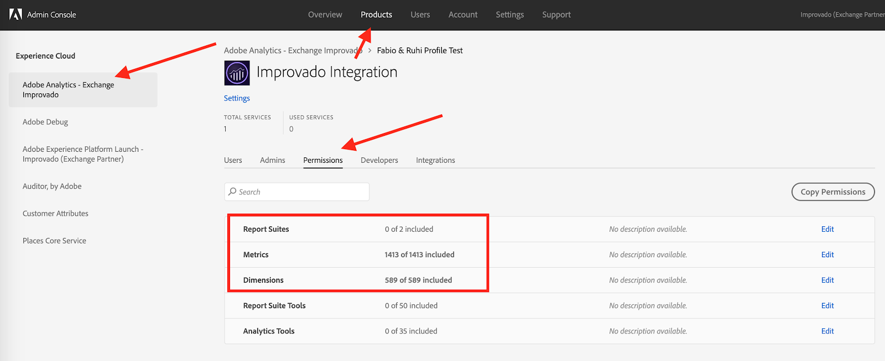This screenshot has height=361, width=885.
Task: Select the Permissions tab
Action: click(323, 160)
